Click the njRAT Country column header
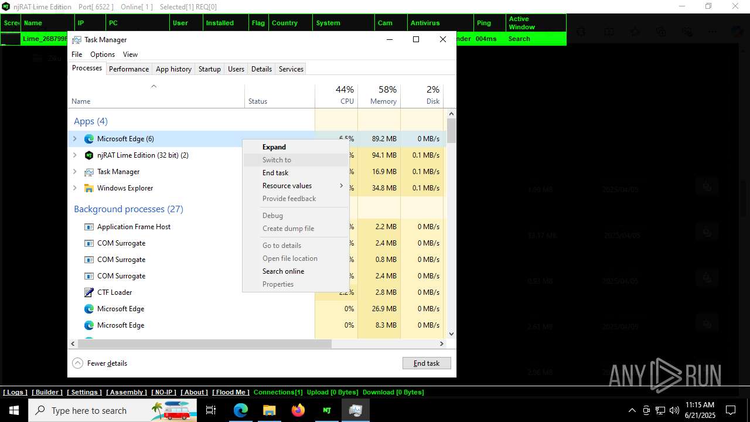 pos(290,23)
